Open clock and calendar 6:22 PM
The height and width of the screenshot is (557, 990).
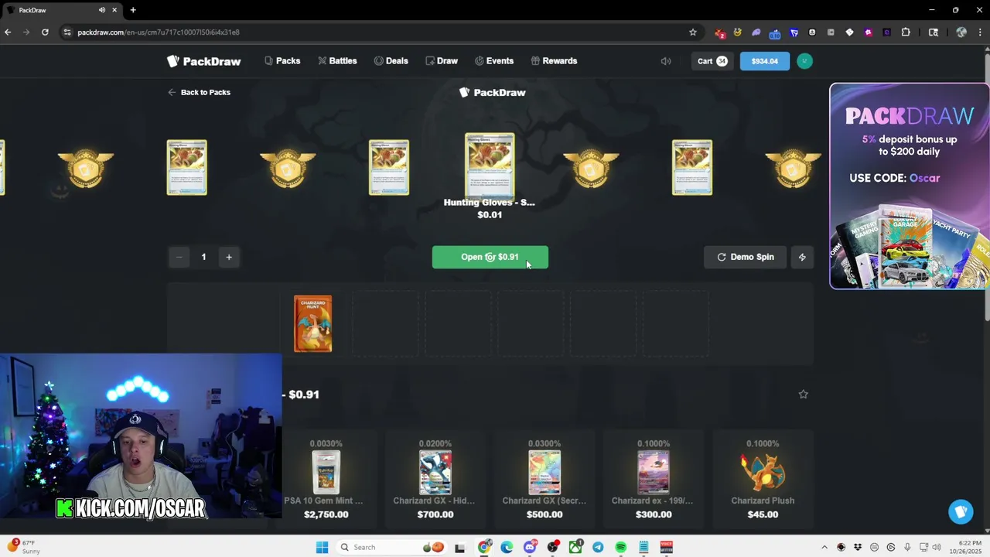pyautogui.click(x=967, y=547)
